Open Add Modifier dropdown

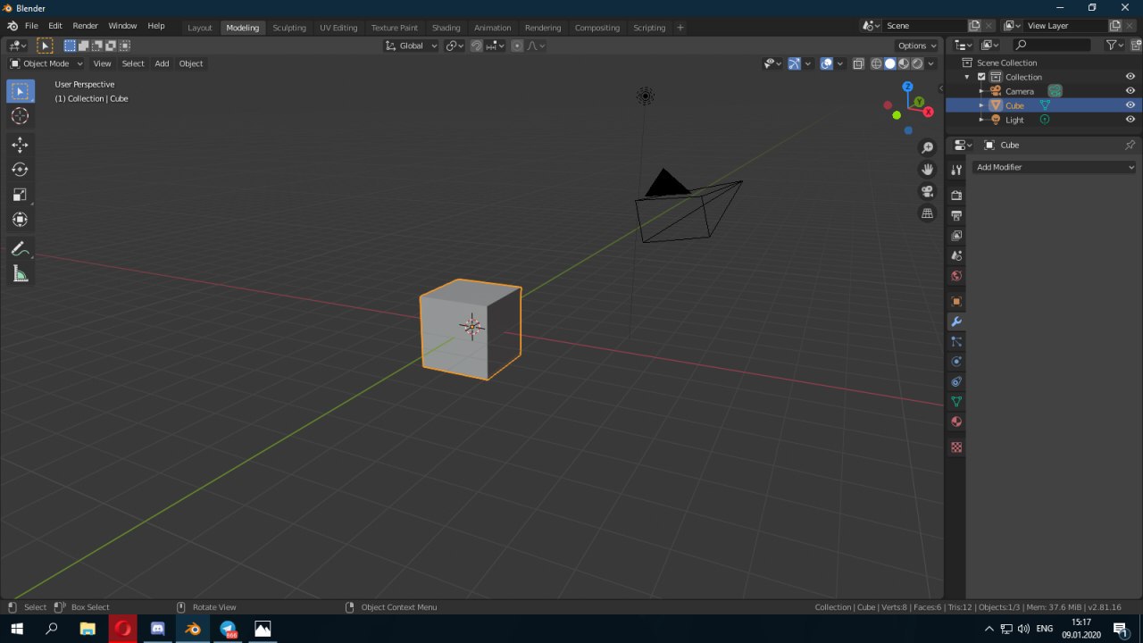click(1055, 167)
